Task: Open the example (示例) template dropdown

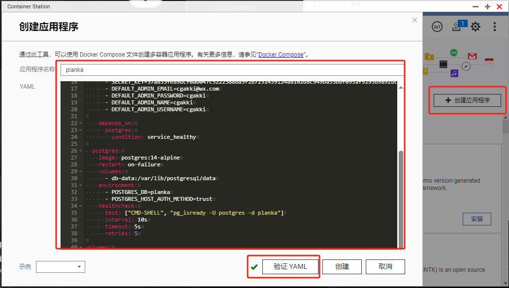Action: click(61, 267)
